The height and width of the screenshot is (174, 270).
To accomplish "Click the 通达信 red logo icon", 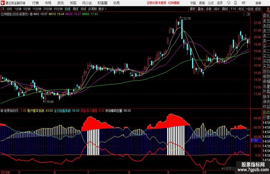I will tap(2, 3).
